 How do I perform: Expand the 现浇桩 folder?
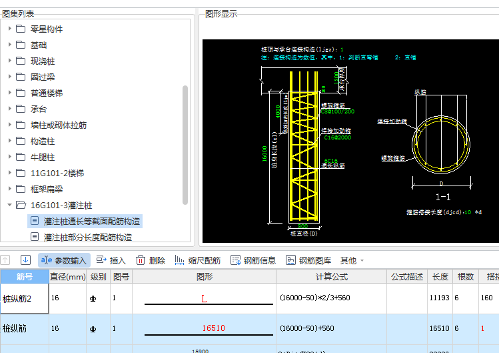coord(9,60)
